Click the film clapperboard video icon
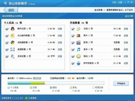 (79, 42)
